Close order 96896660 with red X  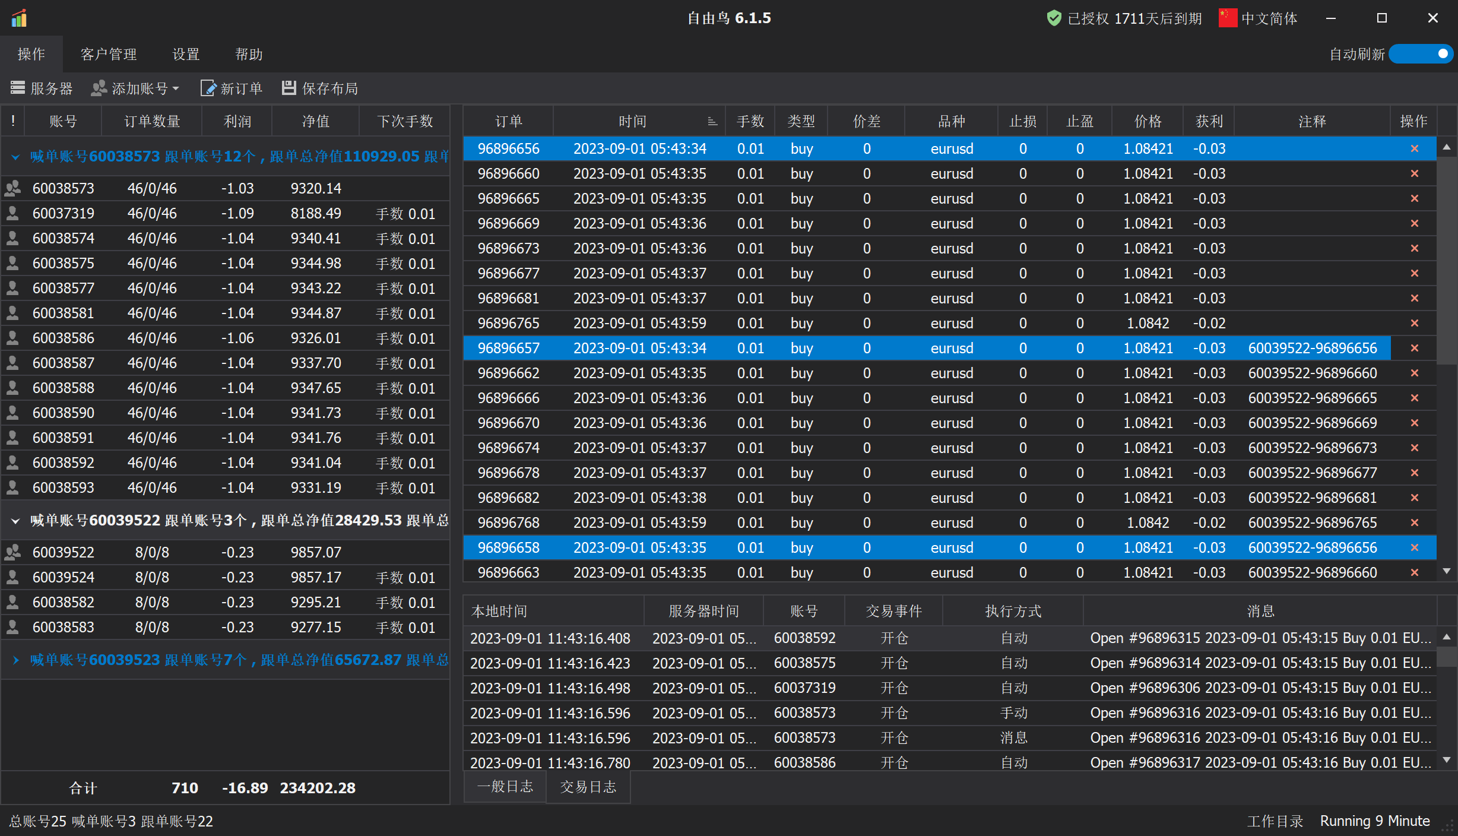pos(1415,173)
